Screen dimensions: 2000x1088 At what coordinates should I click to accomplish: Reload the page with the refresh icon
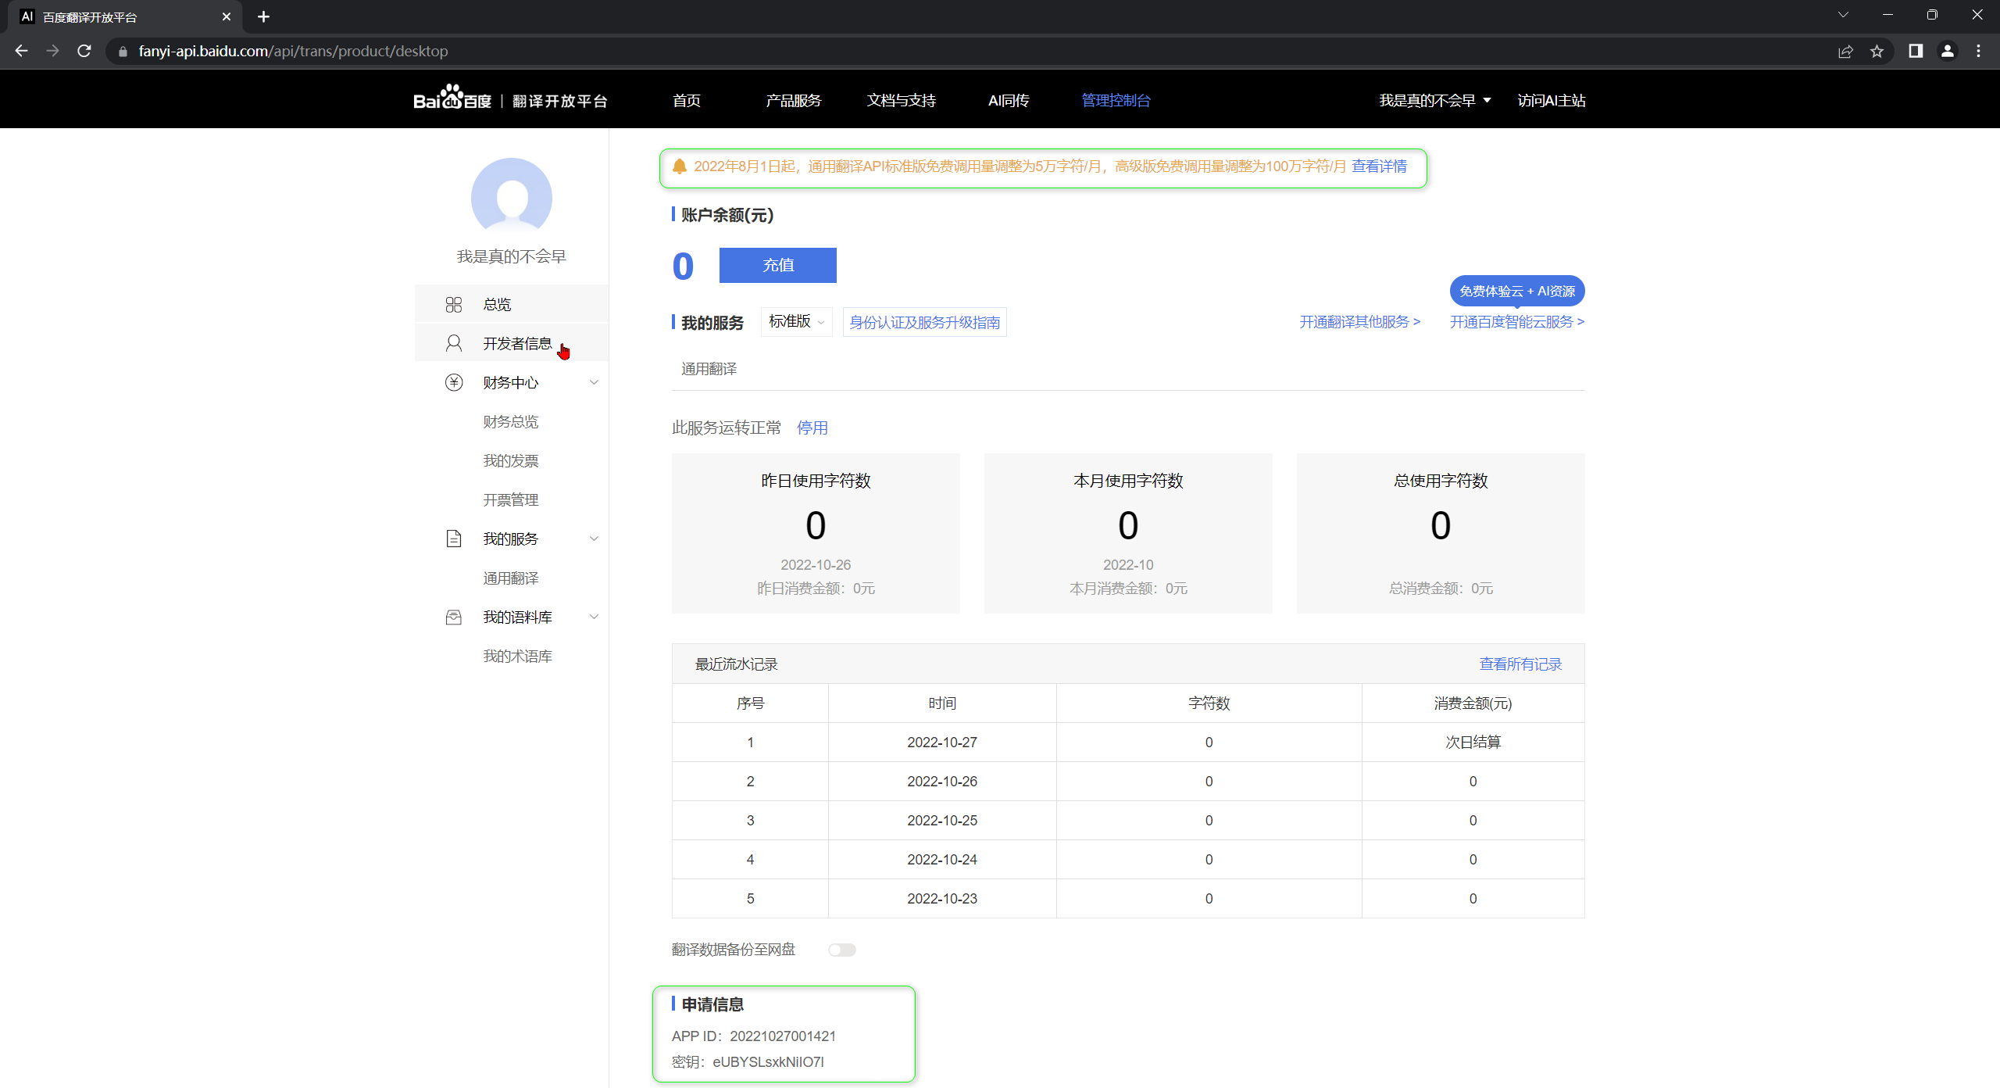tap(84, 51)
